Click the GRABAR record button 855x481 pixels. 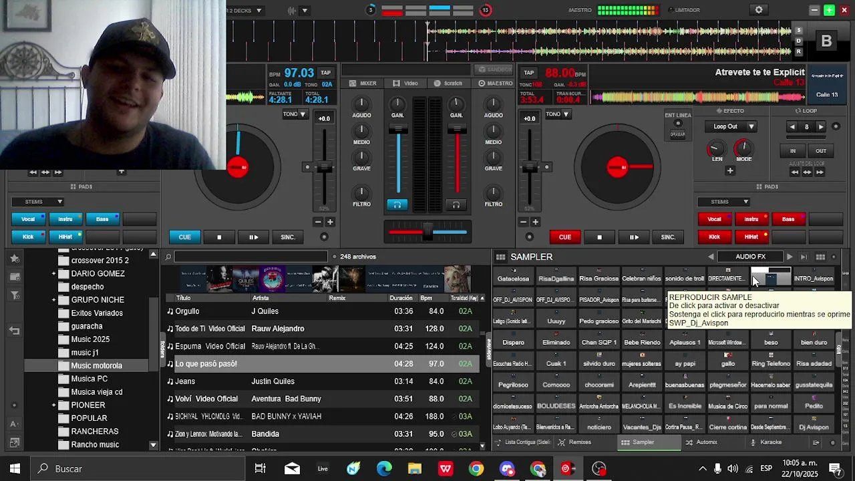pos(678,134)
